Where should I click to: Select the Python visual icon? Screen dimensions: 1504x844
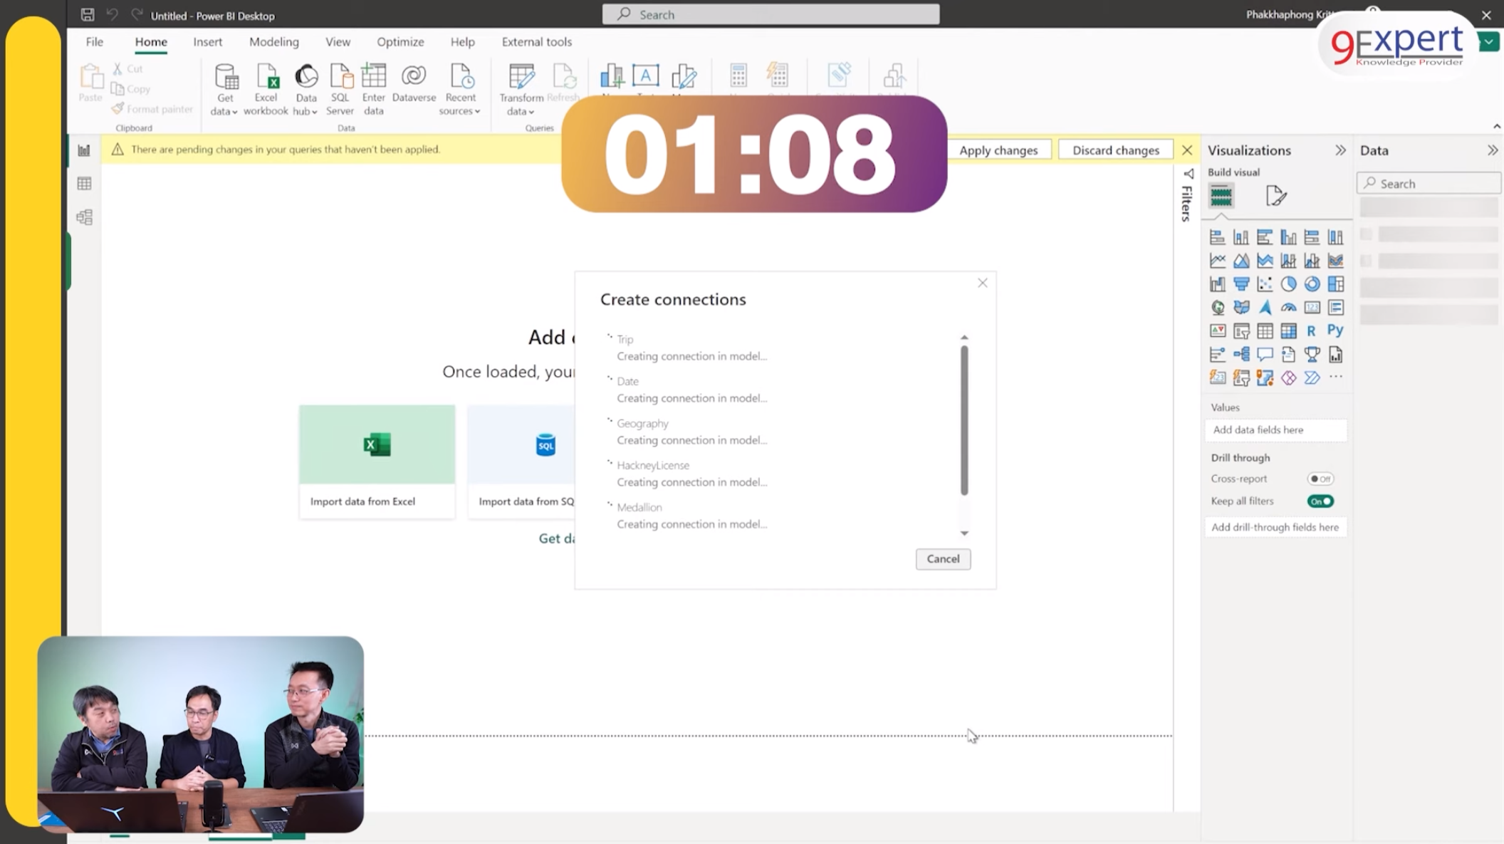coord(1335,330)
